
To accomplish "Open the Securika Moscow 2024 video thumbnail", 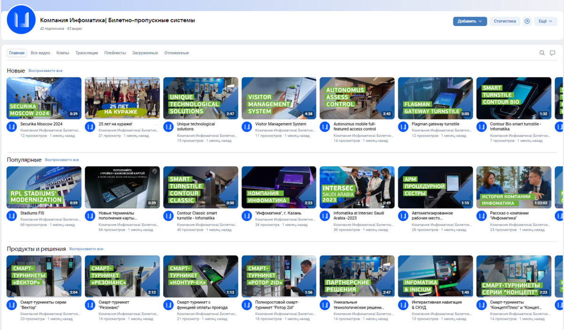I will (x=44, y=98).
